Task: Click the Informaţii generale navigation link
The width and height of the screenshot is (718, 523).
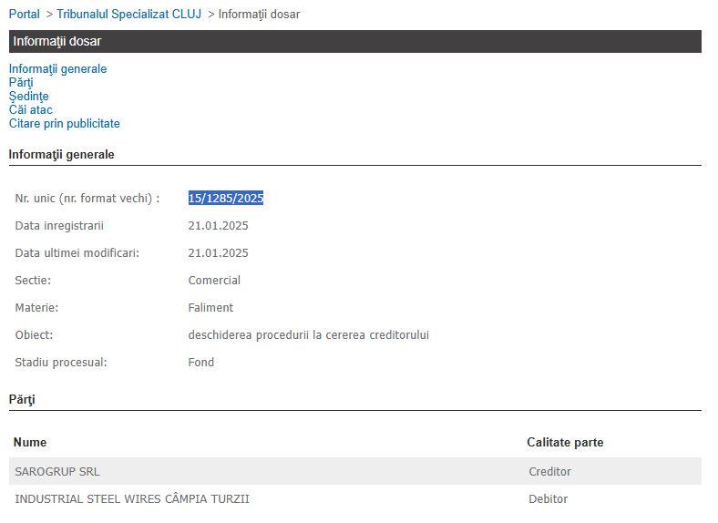Action: (x=57, y=69)
